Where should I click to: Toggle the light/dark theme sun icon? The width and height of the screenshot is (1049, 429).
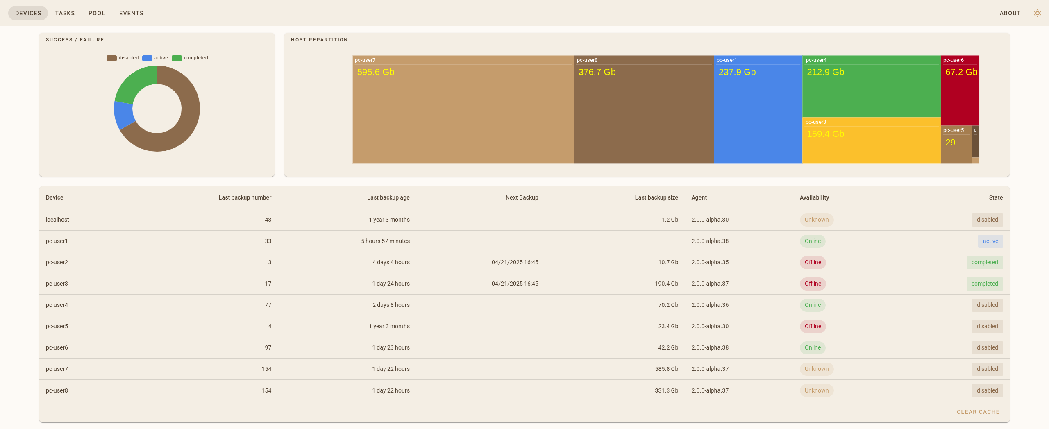click(x=1037, y=13)
